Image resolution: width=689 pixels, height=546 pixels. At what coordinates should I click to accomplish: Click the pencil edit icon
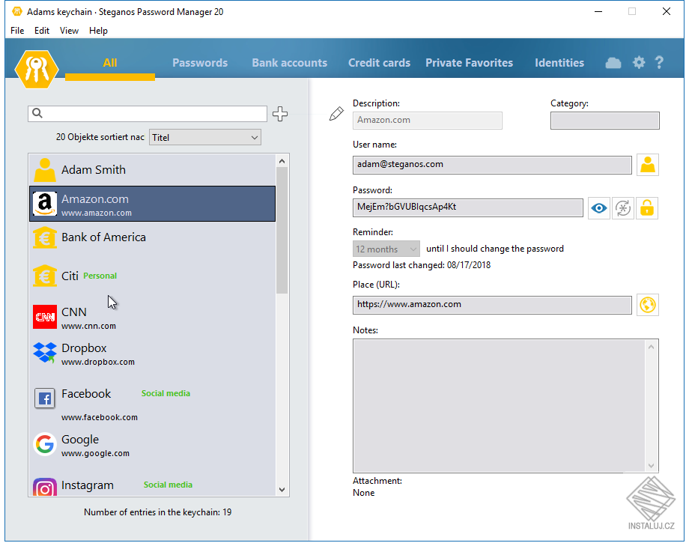pyautogui.click(x=336, y=113)
